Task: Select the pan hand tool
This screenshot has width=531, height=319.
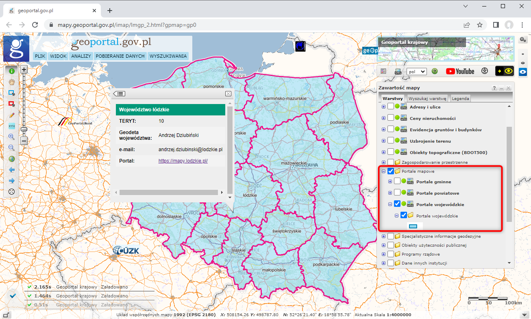Action: pyautogui.click(x=12, y=82)
